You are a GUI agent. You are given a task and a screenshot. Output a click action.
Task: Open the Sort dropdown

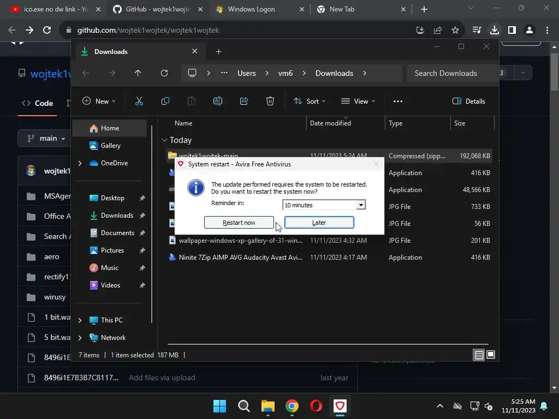click(310, 101)
